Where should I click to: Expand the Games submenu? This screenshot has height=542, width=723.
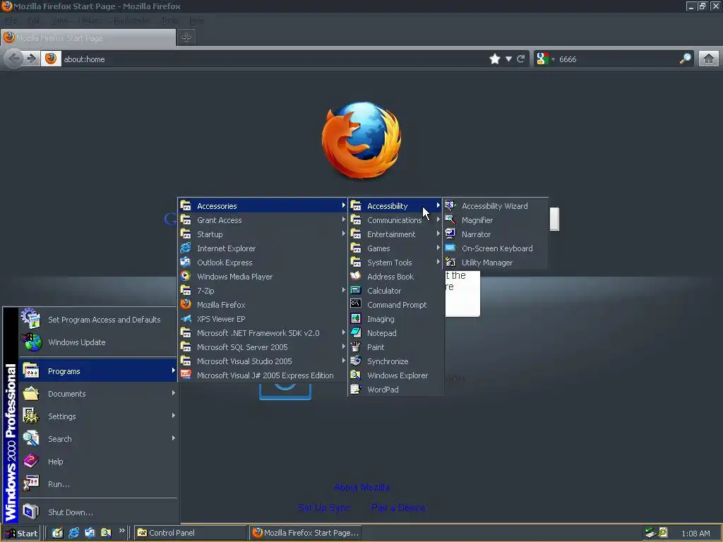[395, 248]
